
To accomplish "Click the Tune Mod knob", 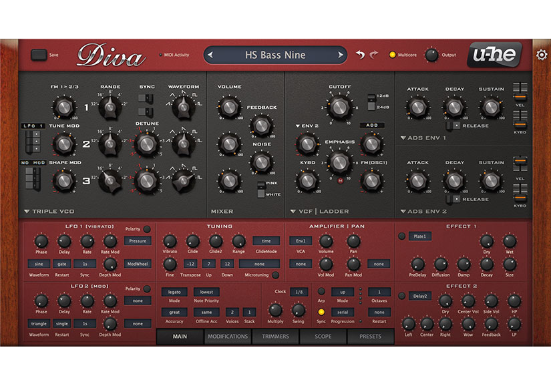I will point(64,144).
